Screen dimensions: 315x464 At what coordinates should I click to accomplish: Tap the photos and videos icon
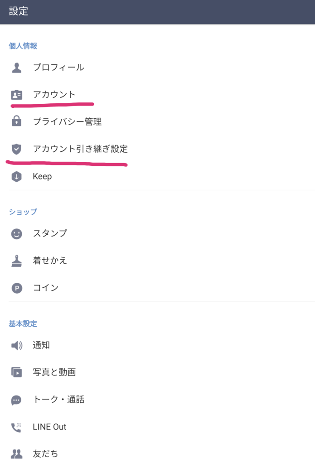point(17,372)
